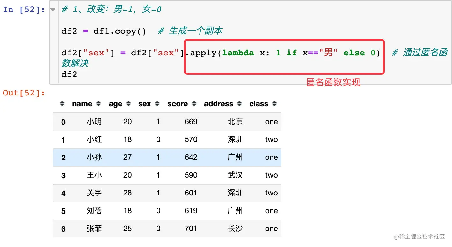Image resolution: width=452 pixels, height=247 pixels.
Task: Click address cell 北京
Action: (235, 122)
